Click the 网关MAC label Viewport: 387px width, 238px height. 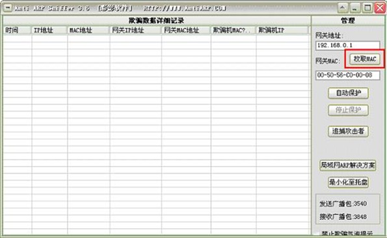[x=328, y=61]
